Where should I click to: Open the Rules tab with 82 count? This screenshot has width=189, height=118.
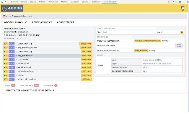(10, 85)
